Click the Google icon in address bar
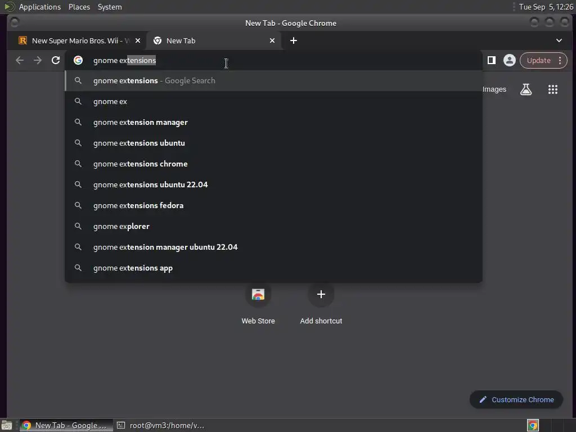This screenshot has width=576, height=432. (x=78, y=60)
